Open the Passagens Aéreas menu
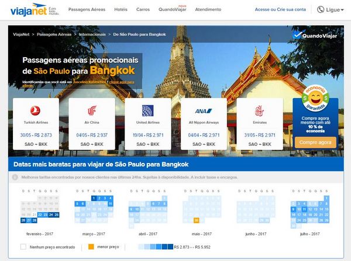The image size is (351, 261). coord(87,9)
